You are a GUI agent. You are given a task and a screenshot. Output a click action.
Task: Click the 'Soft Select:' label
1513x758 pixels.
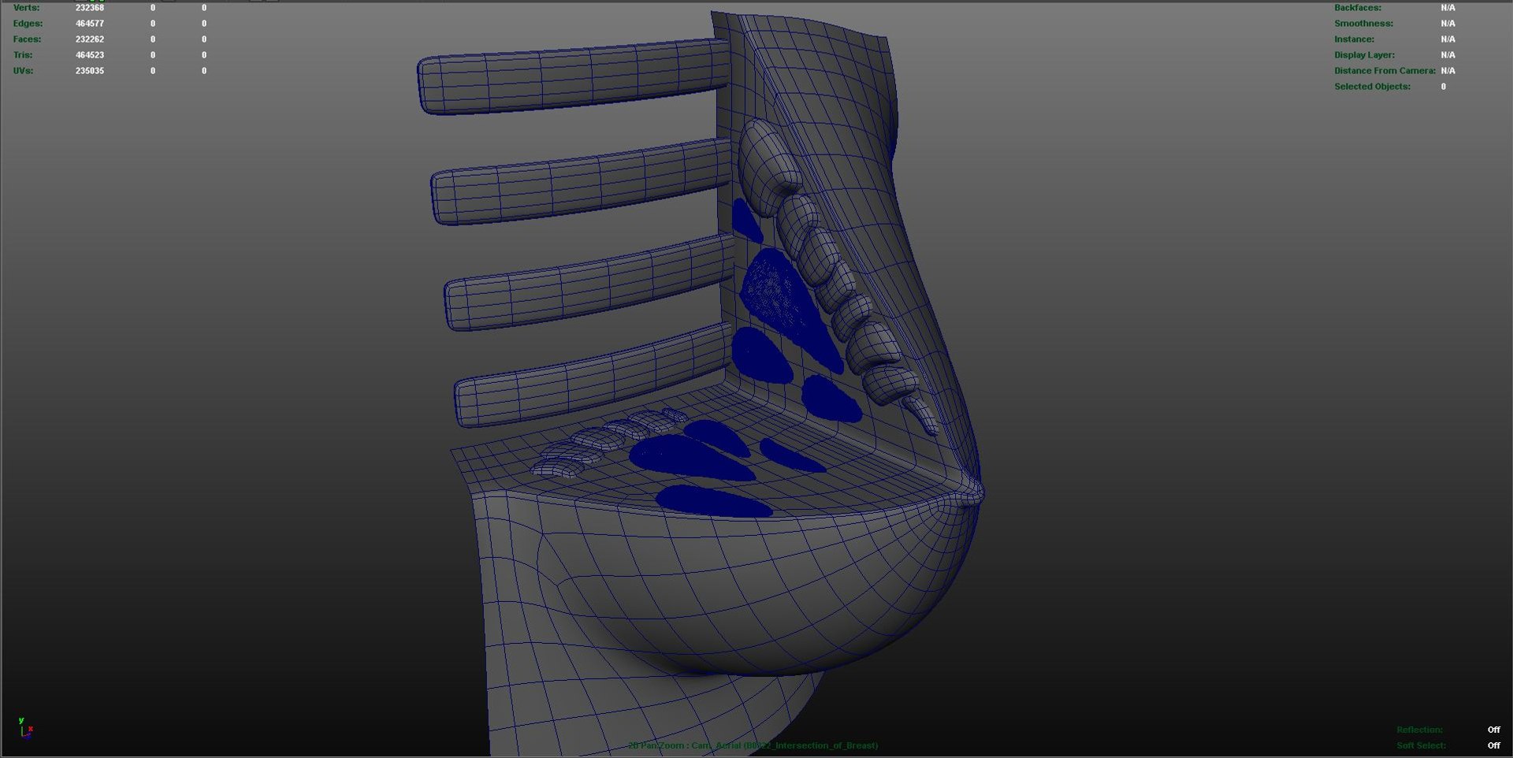point(1422,745)
